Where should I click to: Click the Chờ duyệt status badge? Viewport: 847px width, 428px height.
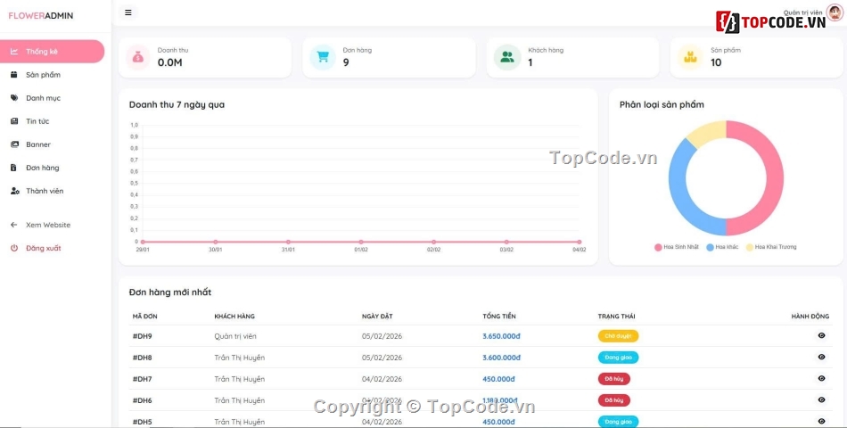[618, 336]
